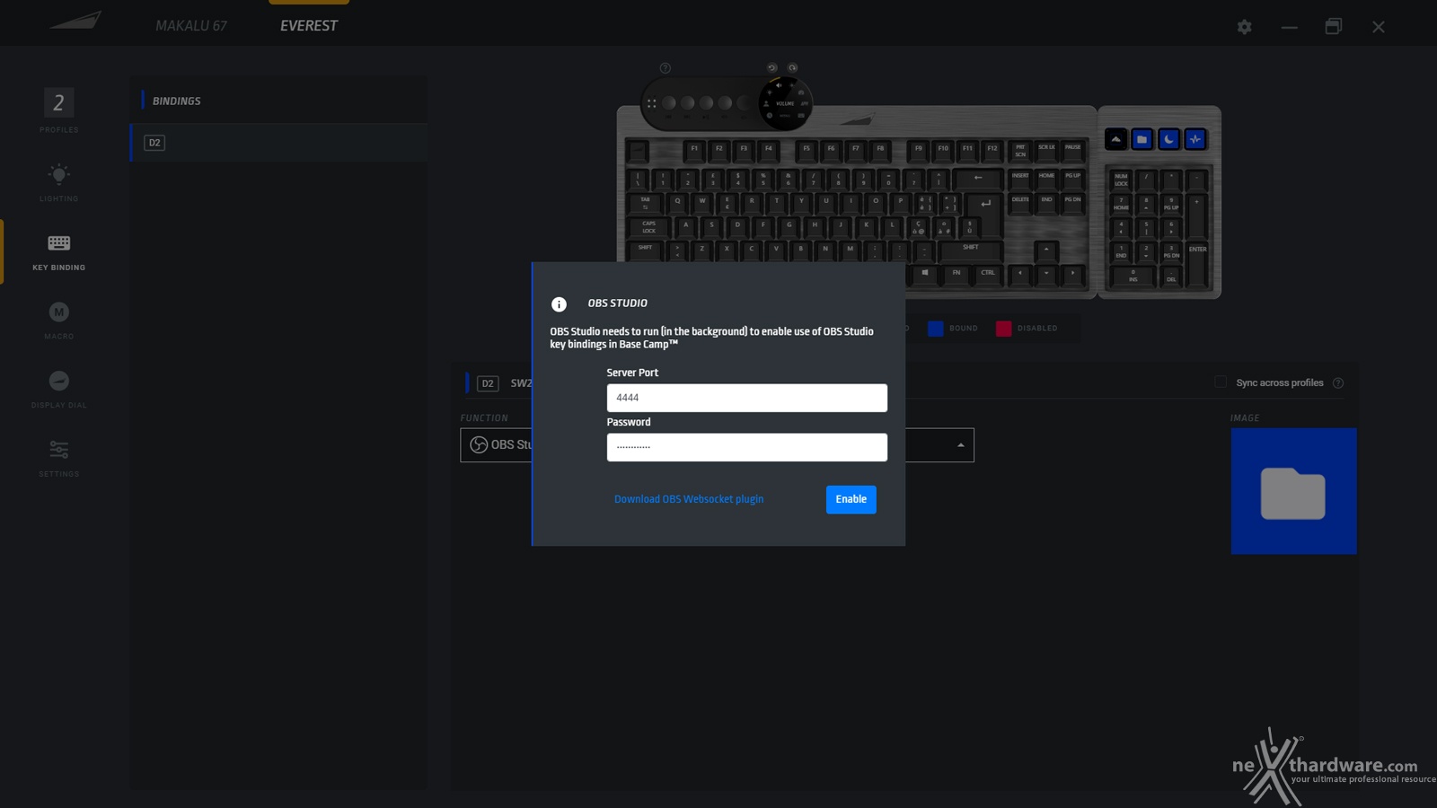Click the Password input field
1437x808 pixels.
tap(746, 447)
